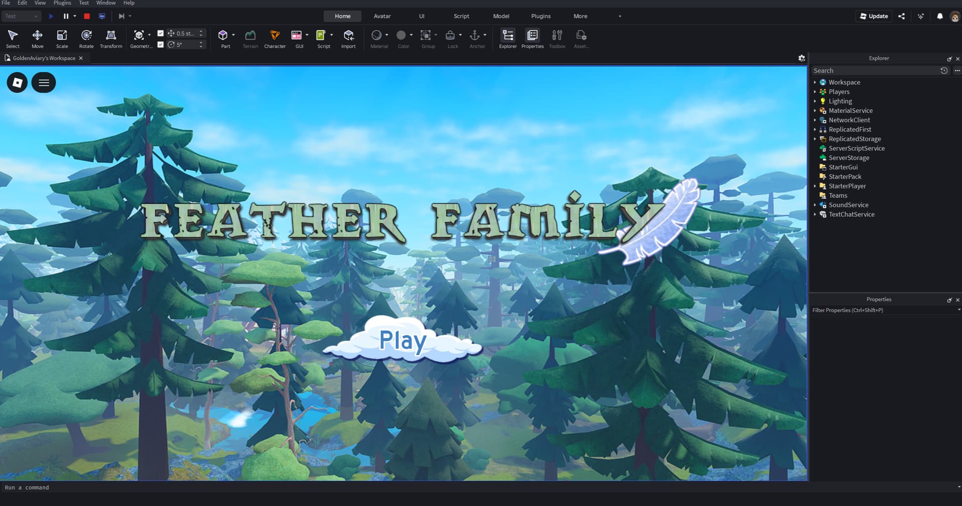
Task: Click the Lock tool icon
Action: tap(450, 36)
